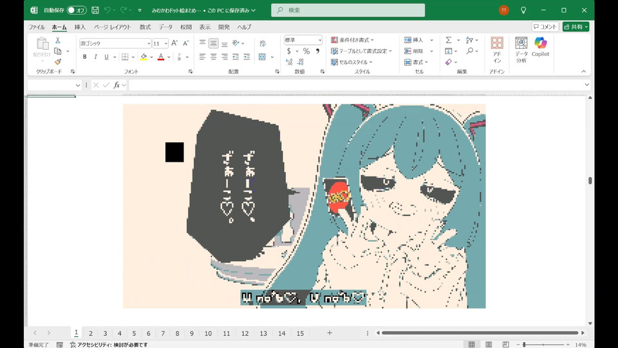Click the Redo arrow icon
Image resolution: width=618 pixels, height=348 pixels.
[x=124, y=10]
